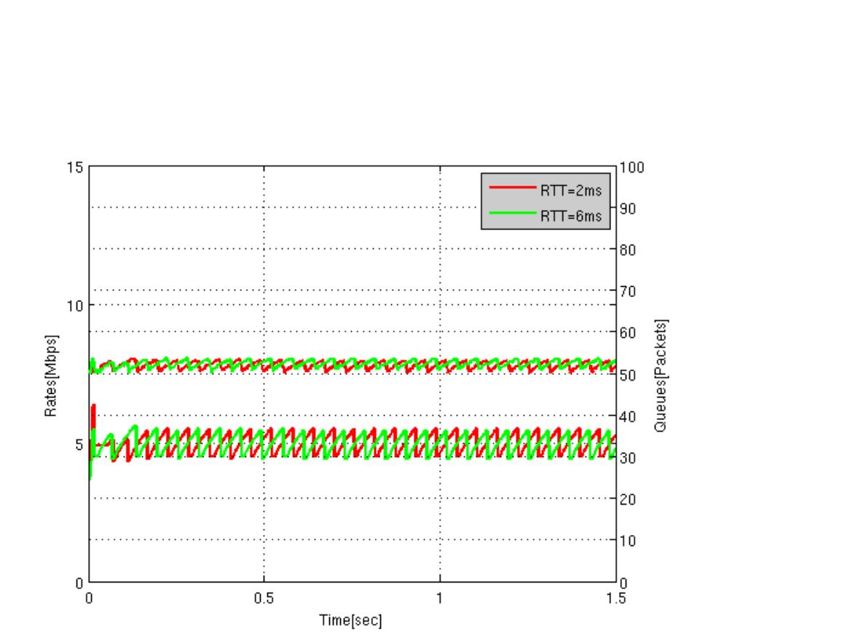Click the x-axis tick value 0.5

coord(264,598)
